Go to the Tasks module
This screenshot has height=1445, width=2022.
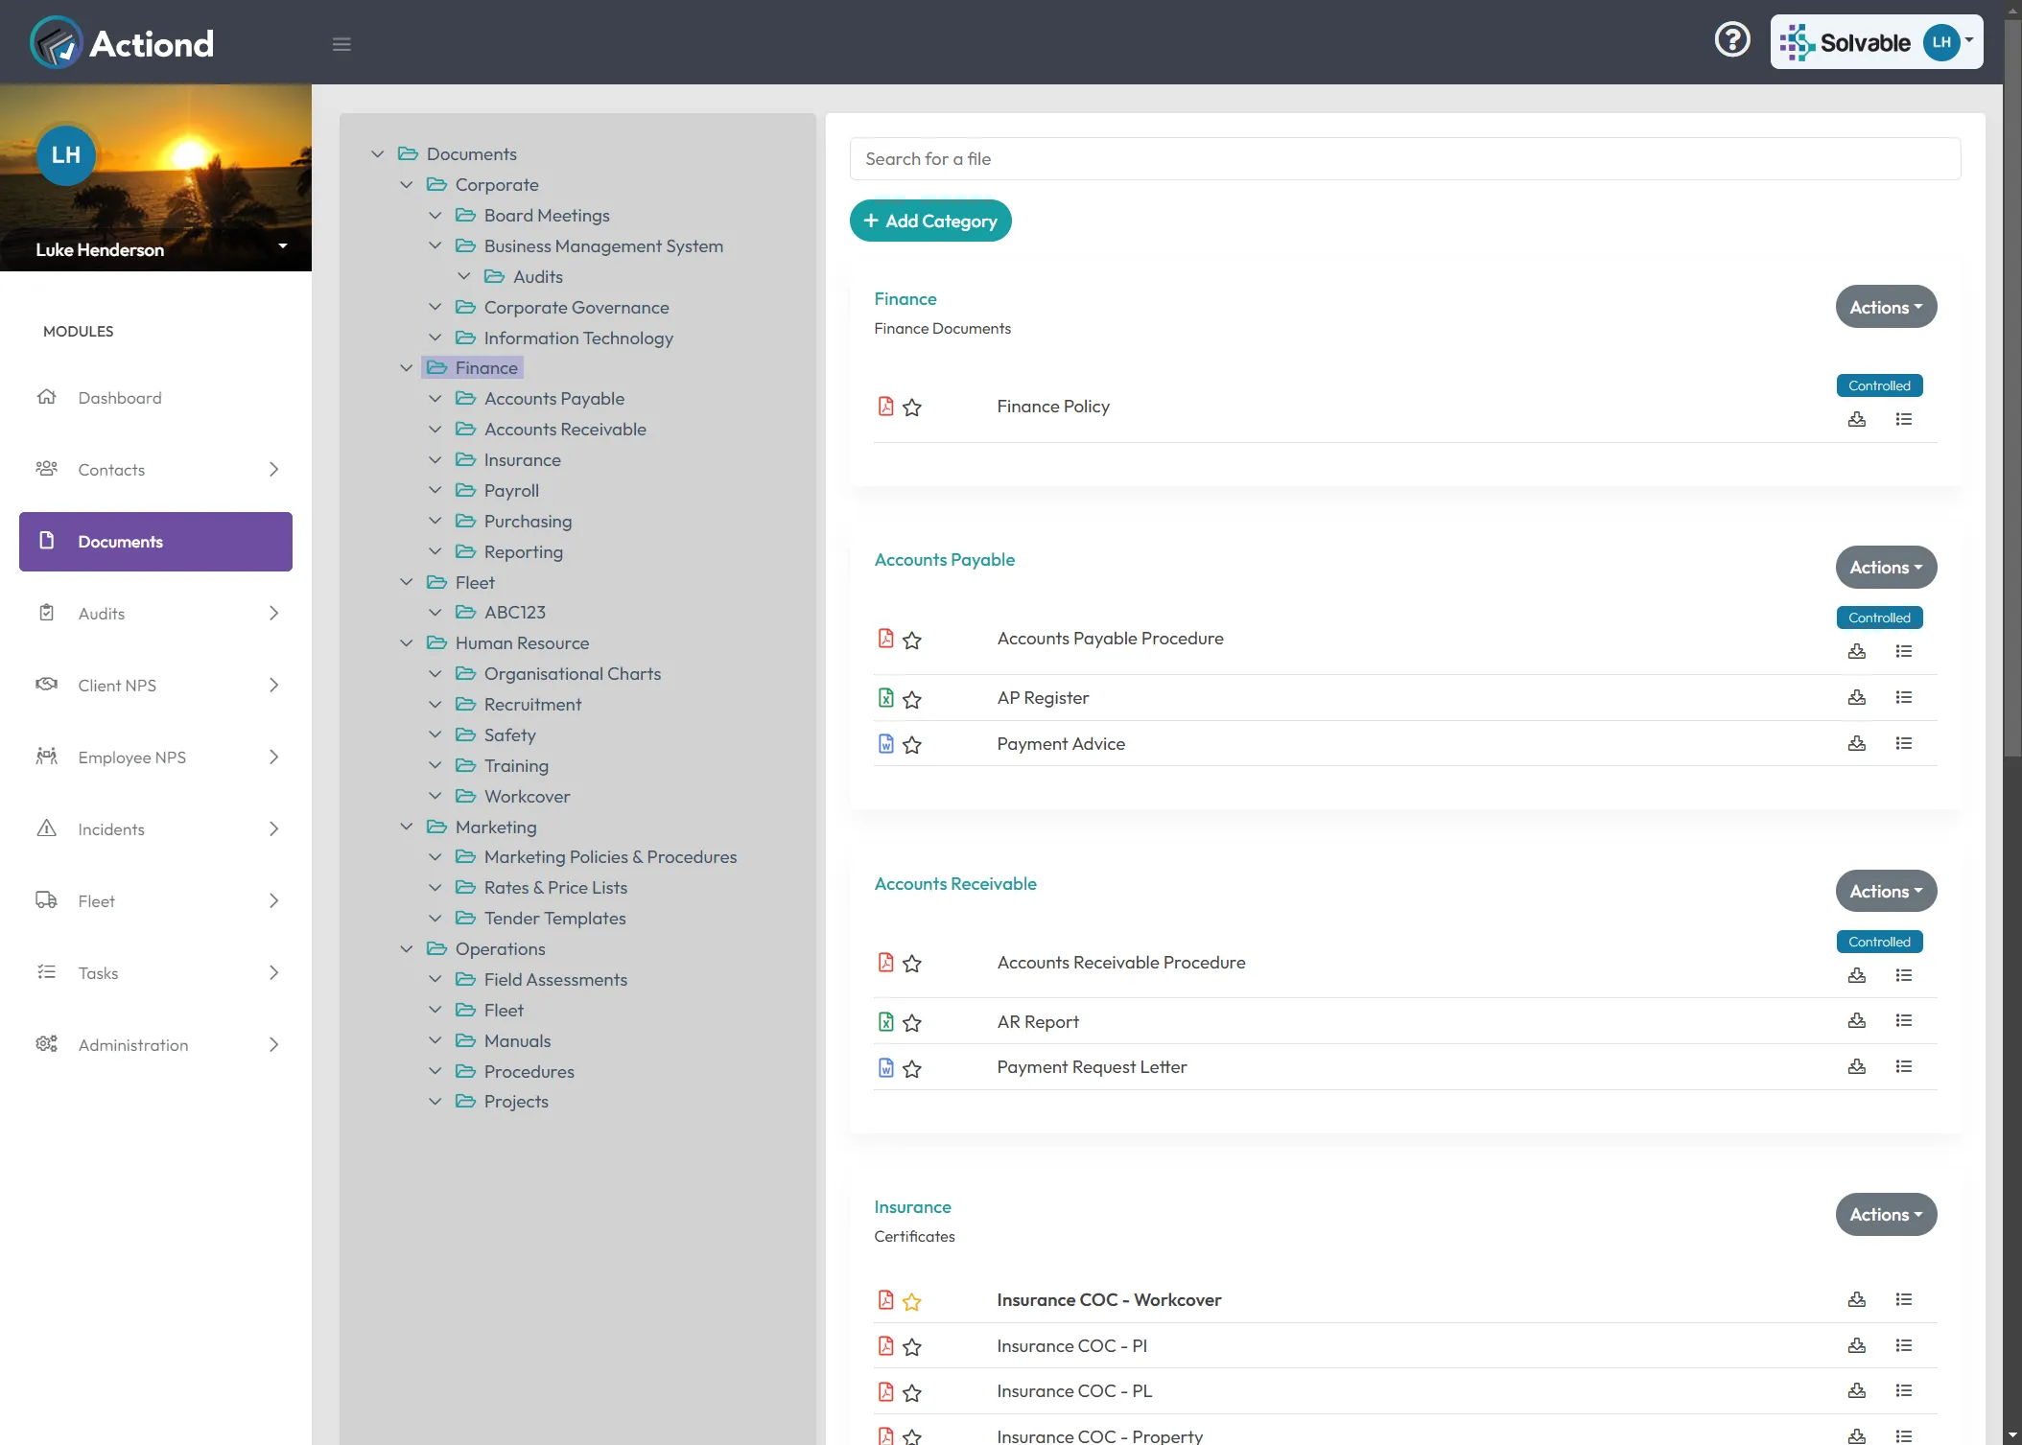click(x=98, y=972)
